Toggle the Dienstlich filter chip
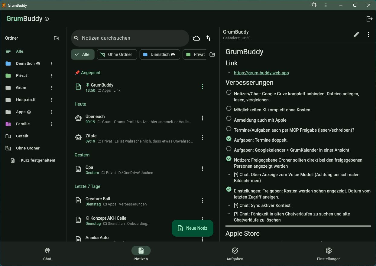The height and width of the screenshot is (266, 376). pos(160,54)
